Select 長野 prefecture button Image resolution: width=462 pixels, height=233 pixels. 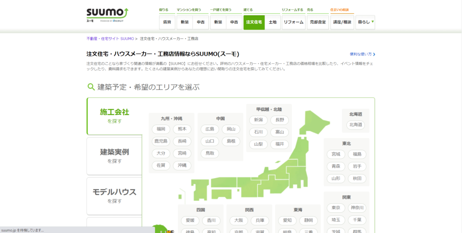(x=280, y=120)
